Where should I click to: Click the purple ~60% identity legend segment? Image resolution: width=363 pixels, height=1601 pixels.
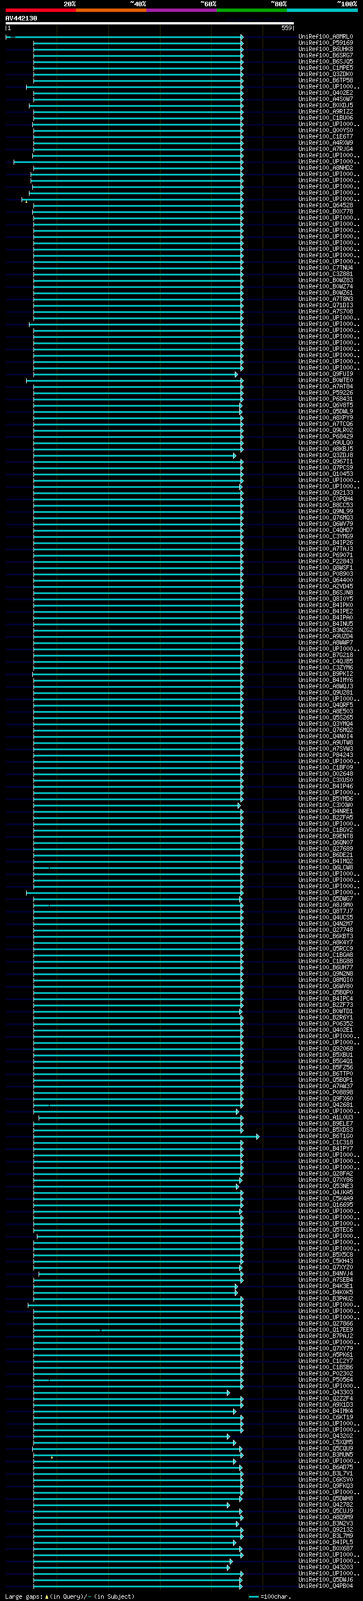(181, 10)
